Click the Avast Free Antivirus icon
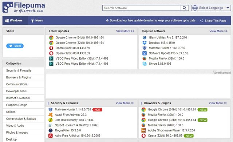The height and width of the screenshot is (142, 233). pos(51,115)
